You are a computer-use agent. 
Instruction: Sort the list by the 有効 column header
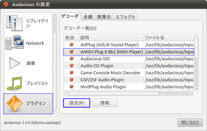coord(71,37)
